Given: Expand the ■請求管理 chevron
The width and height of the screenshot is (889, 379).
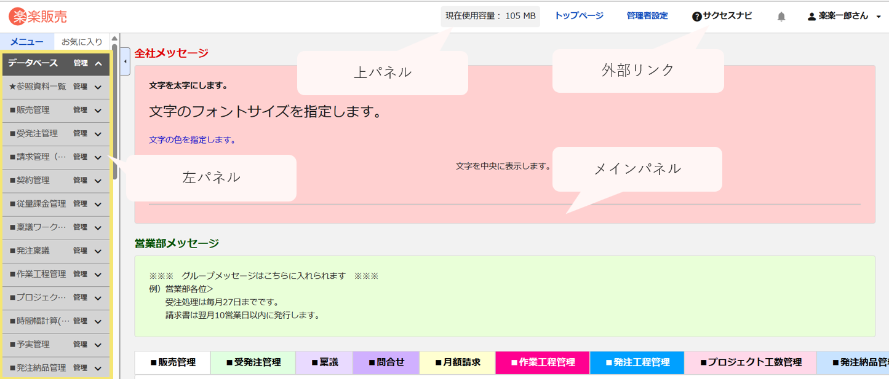Looking at the screenshot, I should (x=98, y=157).
